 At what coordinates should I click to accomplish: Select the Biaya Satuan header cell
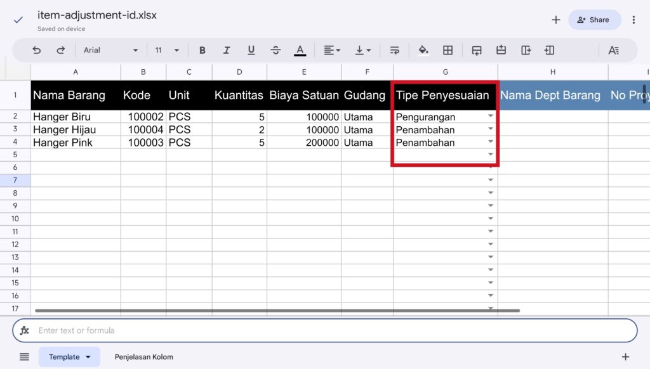304,95
